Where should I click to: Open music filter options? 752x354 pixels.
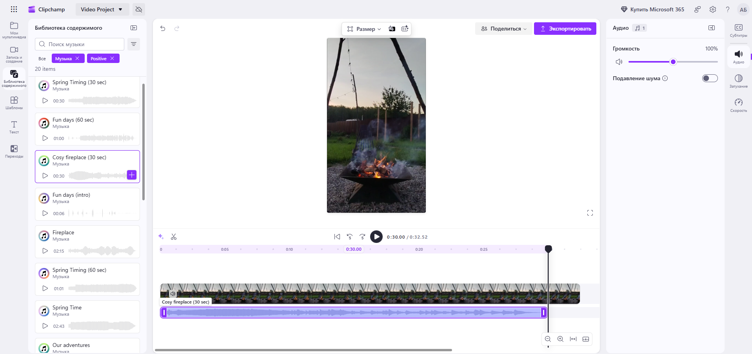tap(134, 44)
